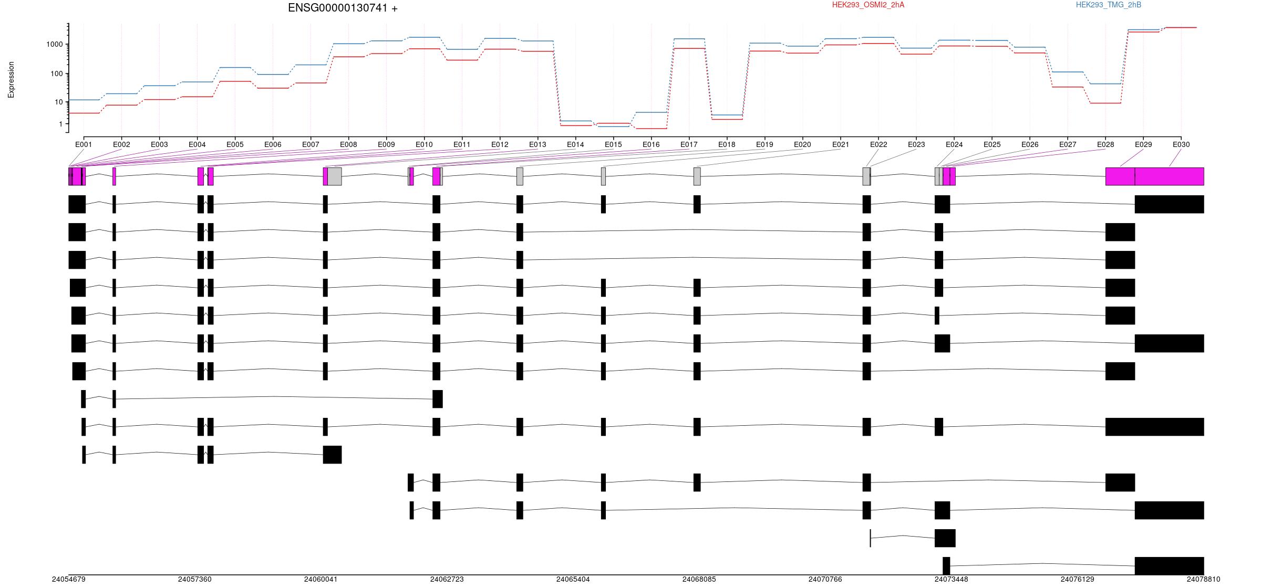Click exon bin label E006
1261x588 pixels.
273,144
